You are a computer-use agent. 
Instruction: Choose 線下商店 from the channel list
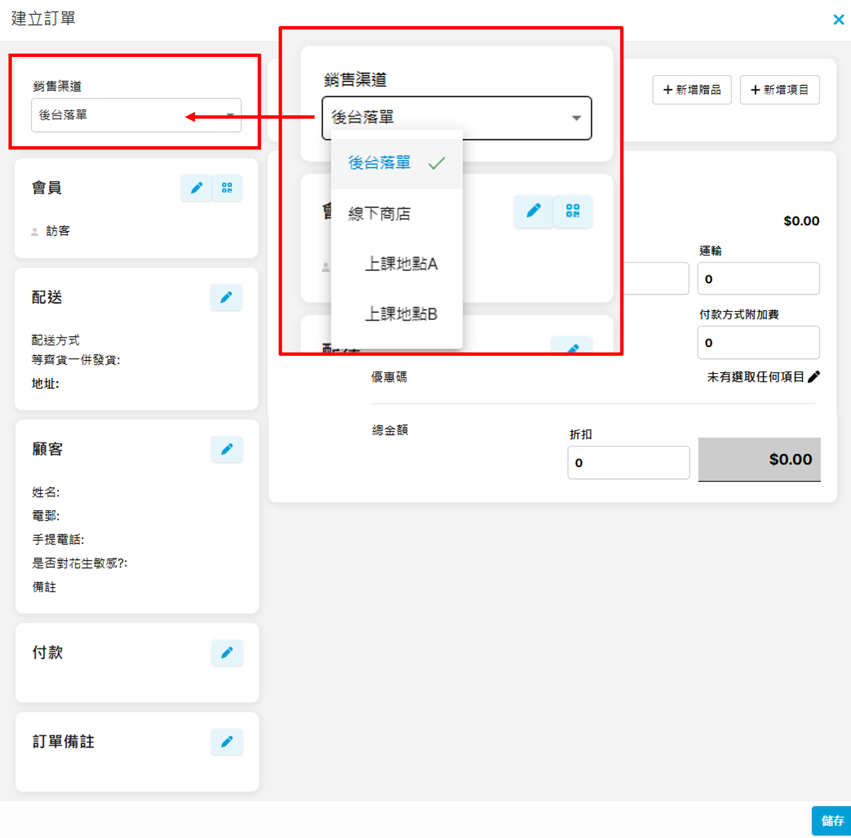coord(379,214)
